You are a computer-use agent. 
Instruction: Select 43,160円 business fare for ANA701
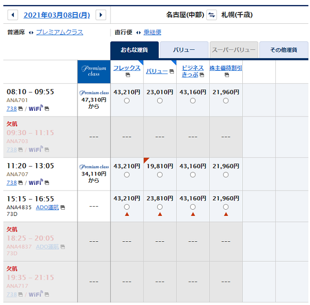click(x=193, y=100)
